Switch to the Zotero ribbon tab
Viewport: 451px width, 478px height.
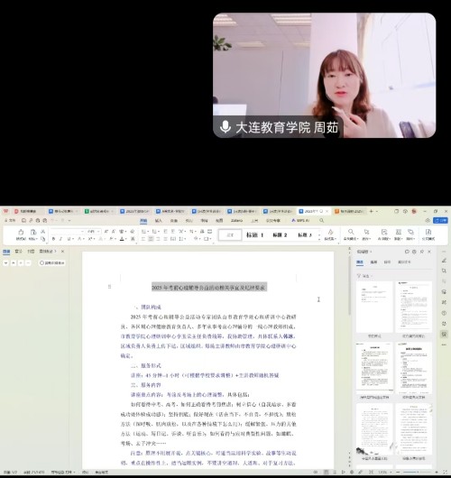[236, 220]
